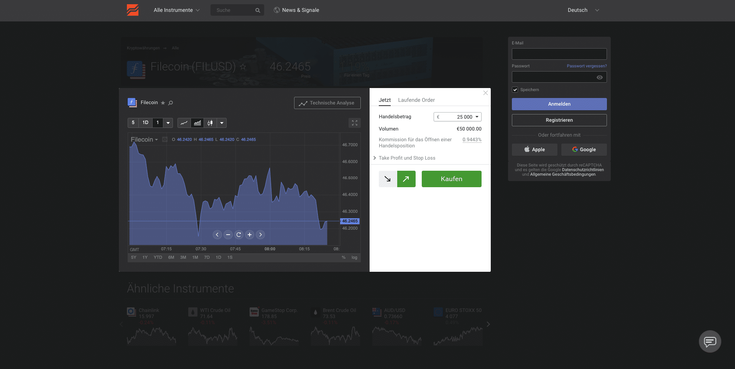This screenshot has width=735, height=369.
Task: Select the sell down-arrow direction button
Action: coord(388,179)
